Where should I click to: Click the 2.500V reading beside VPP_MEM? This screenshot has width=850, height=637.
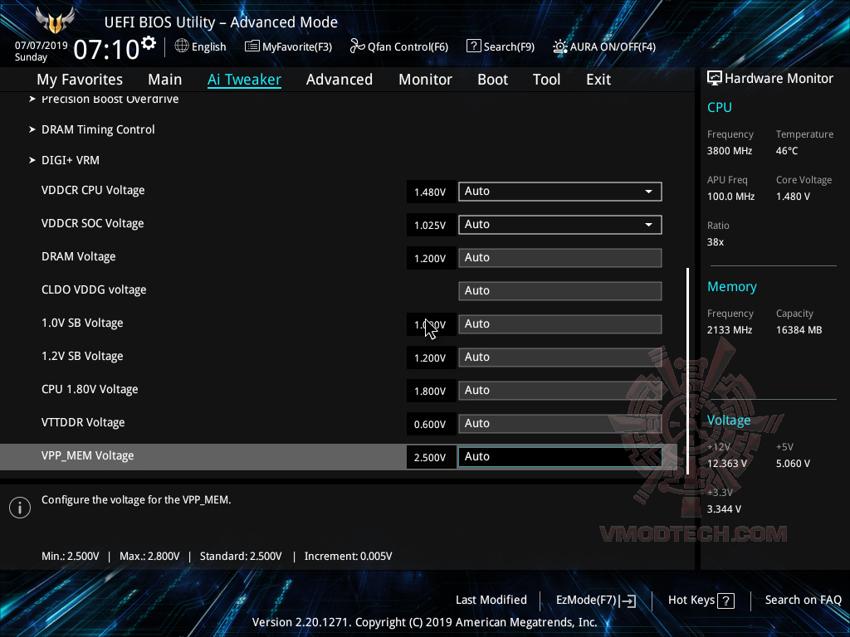coord(431,457)
